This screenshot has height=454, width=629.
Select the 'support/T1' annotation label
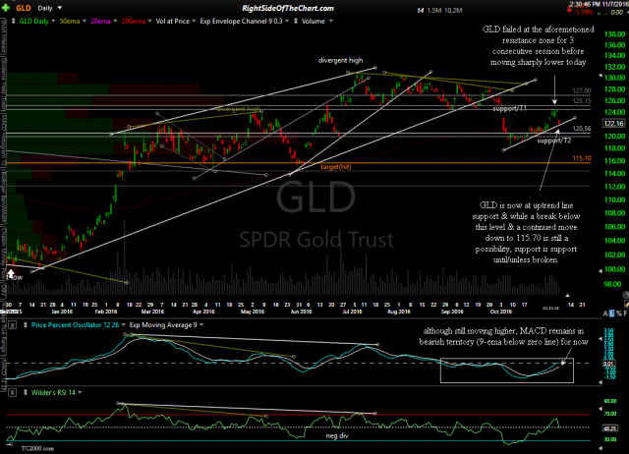(509, 108)
